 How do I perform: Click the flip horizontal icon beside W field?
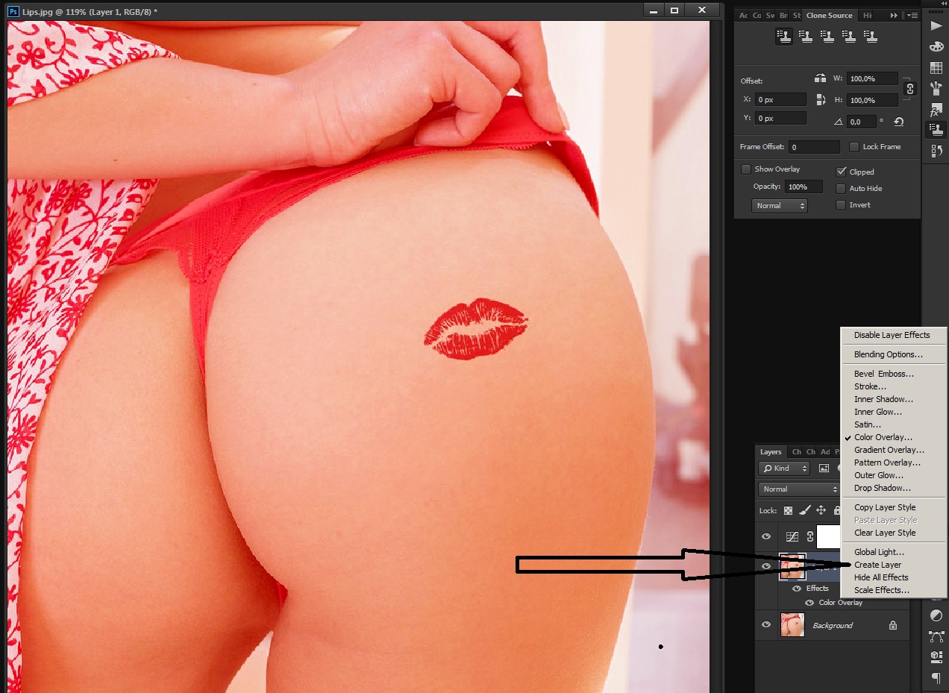point(820,78)
